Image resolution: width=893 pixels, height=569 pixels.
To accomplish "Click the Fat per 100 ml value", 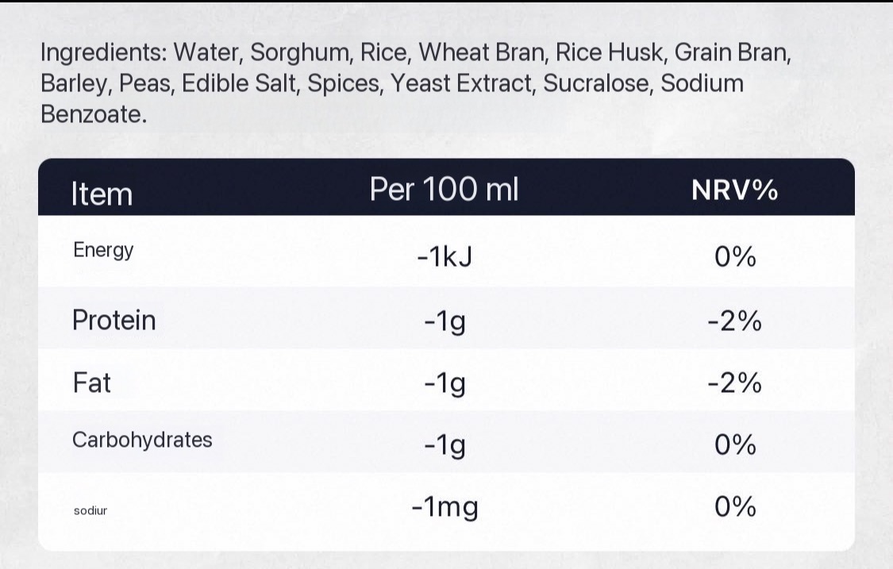I will (444, 385).
